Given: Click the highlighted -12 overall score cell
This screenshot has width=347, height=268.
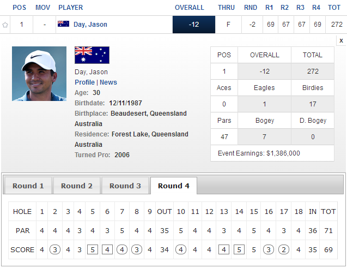Looking at the screenshot, I should [x=193, y=25].
